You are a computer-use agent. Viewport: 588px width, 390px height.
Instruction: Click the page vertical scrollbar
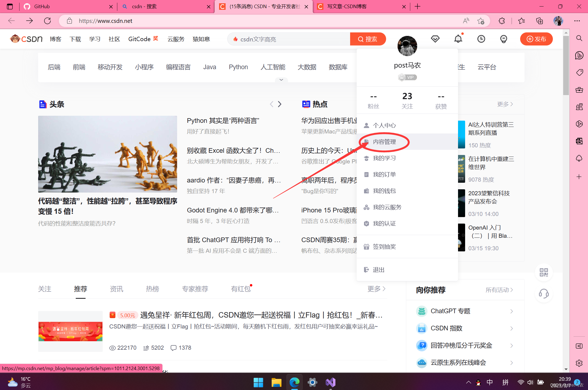click(566, 65)
